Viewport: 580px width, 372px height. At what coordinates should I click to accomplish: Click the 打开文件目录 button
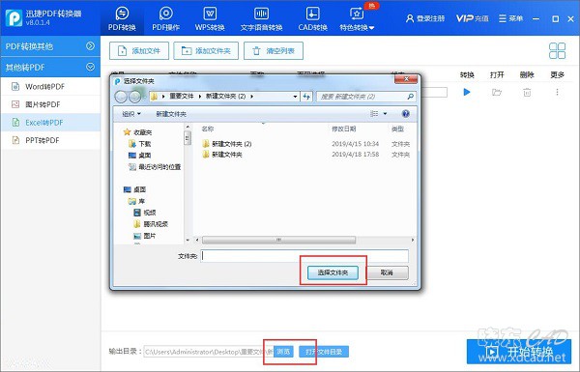(x=324, y=352)
